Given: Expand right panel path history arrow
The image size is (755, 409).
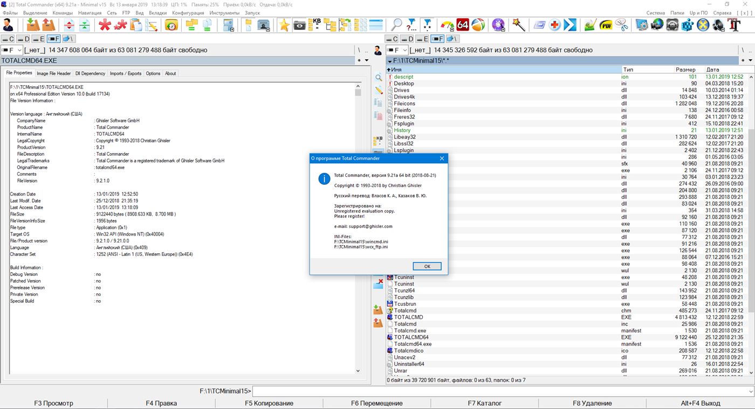Looking at the screenshot, I should click(750, 61).
